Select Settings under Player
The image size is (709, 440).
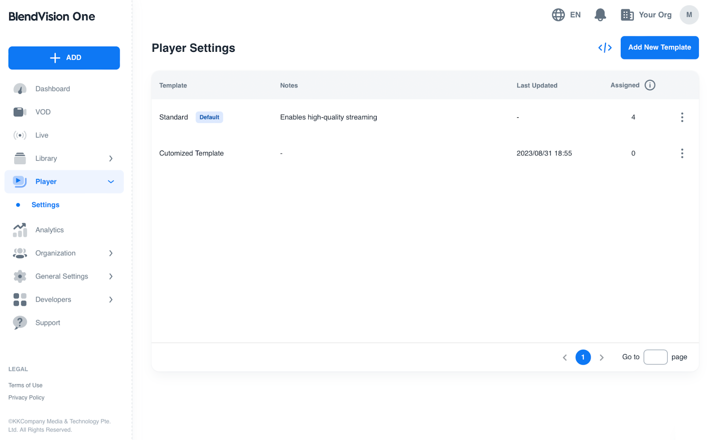coord(45,205)
